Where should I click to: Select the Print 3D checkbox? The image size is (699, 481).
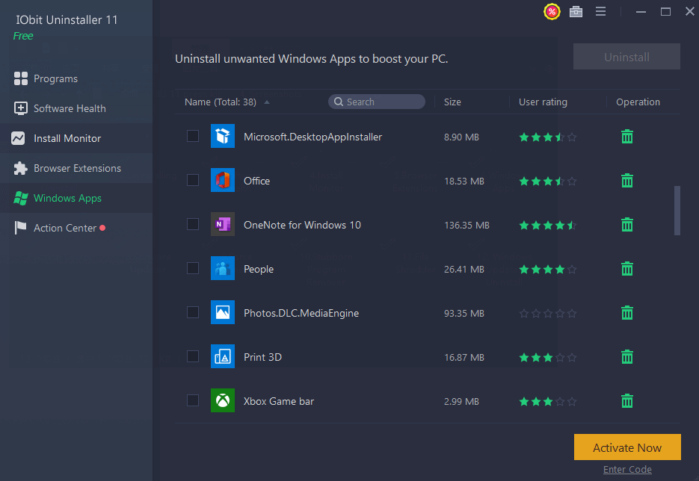[x=193, y=356]
